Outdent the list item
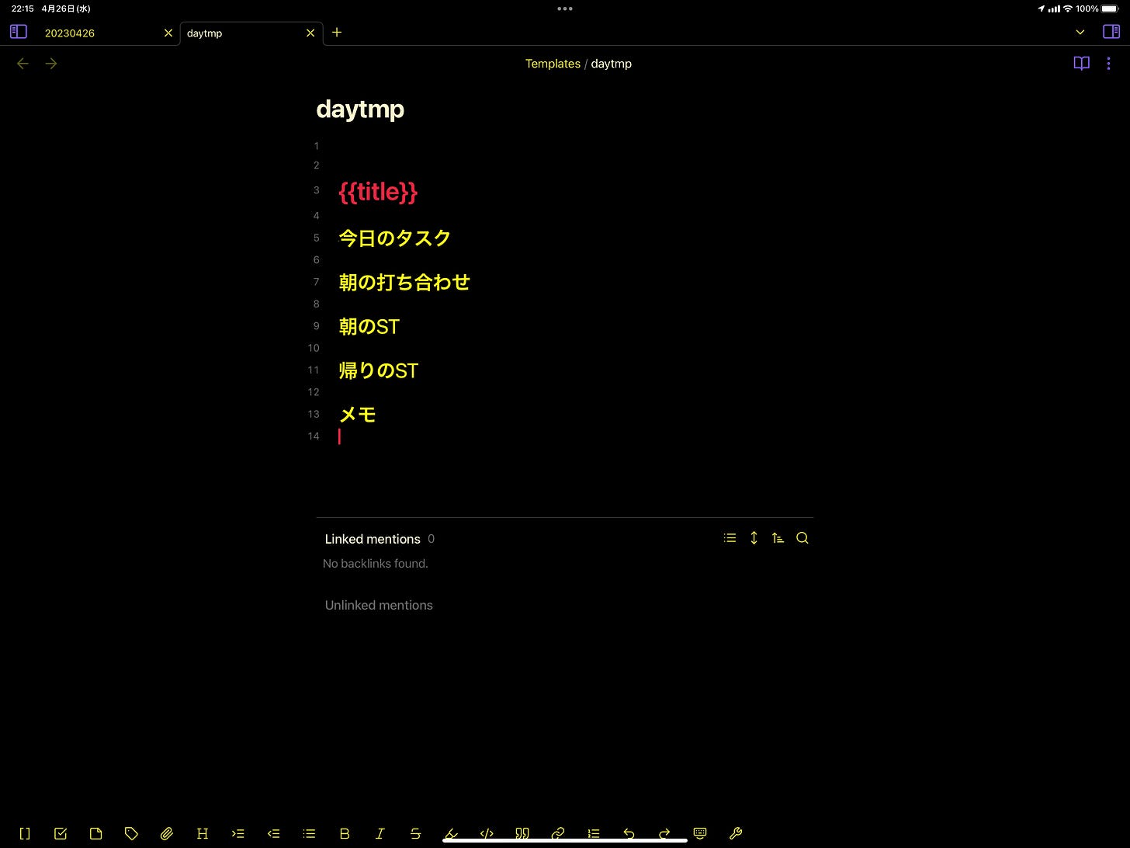This screenshot has height=848, width=1130. (x=273, y=833)
